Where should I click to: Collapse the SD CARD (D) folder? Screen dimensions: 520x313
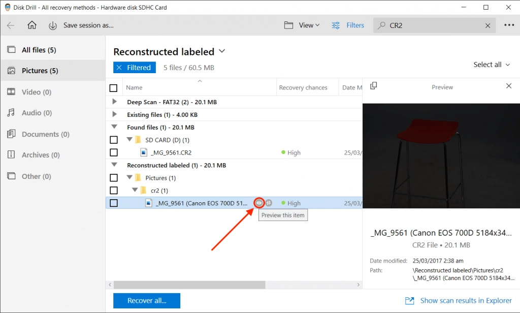[x=129, y=139]
